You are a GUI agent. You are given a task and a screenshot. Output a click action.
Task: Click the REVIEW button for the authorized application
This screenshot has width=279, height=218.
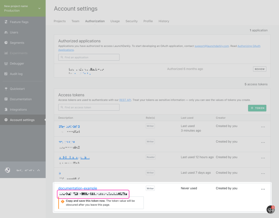(x=259, y=69)
